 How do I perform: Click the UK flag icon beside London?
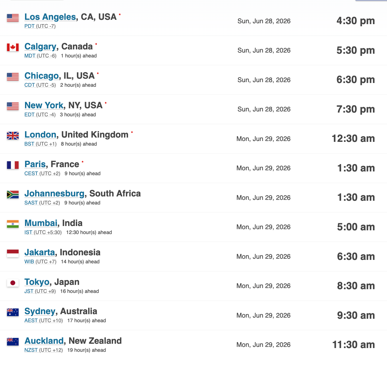pyautogui.click(x=13, y=136)
